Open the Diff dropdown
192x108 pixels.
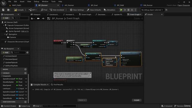coord(33,10)
